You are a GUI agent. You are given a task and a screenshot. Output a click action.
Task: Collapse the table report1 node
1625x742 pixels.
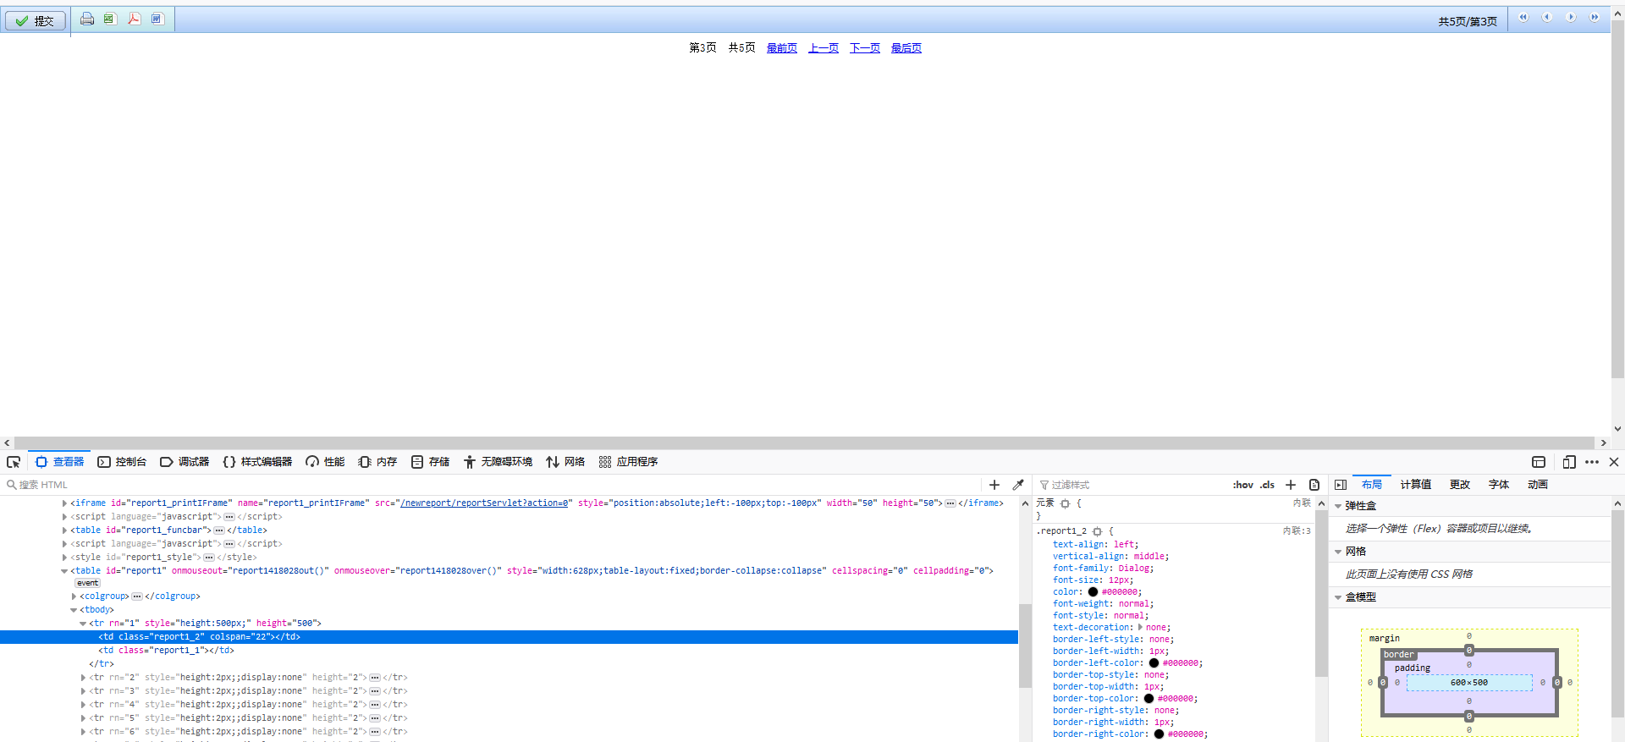64,571
